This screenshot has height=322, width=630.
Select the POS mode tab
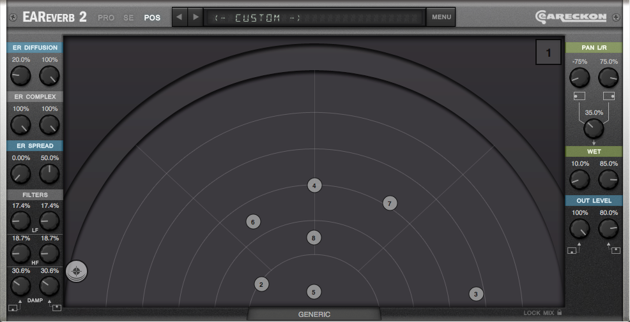(x=152, y=18)
